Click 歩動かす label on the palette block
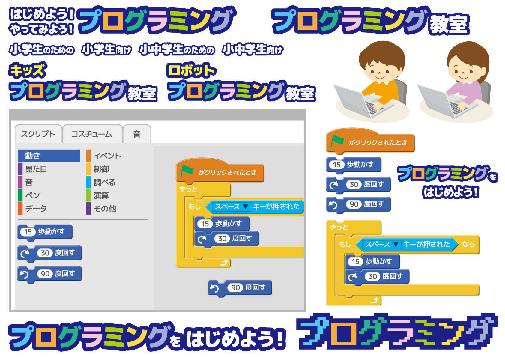This screenshot has height=357, width=505. (x=51, y=232)
